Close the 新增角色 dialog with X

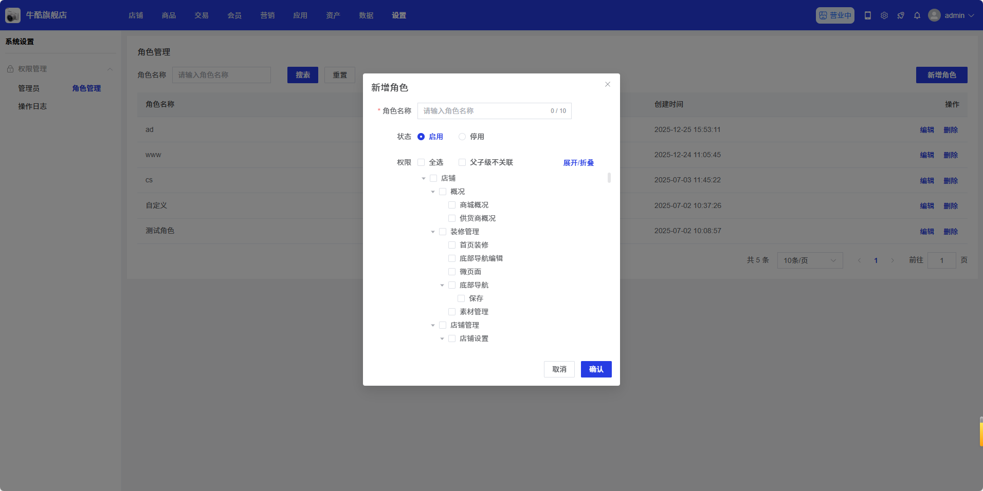(x=608, y=84)
